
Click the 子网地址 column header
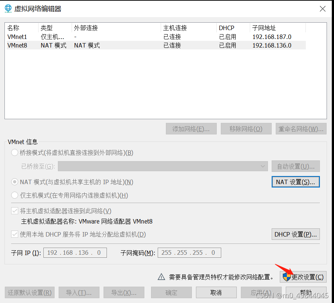278,28
